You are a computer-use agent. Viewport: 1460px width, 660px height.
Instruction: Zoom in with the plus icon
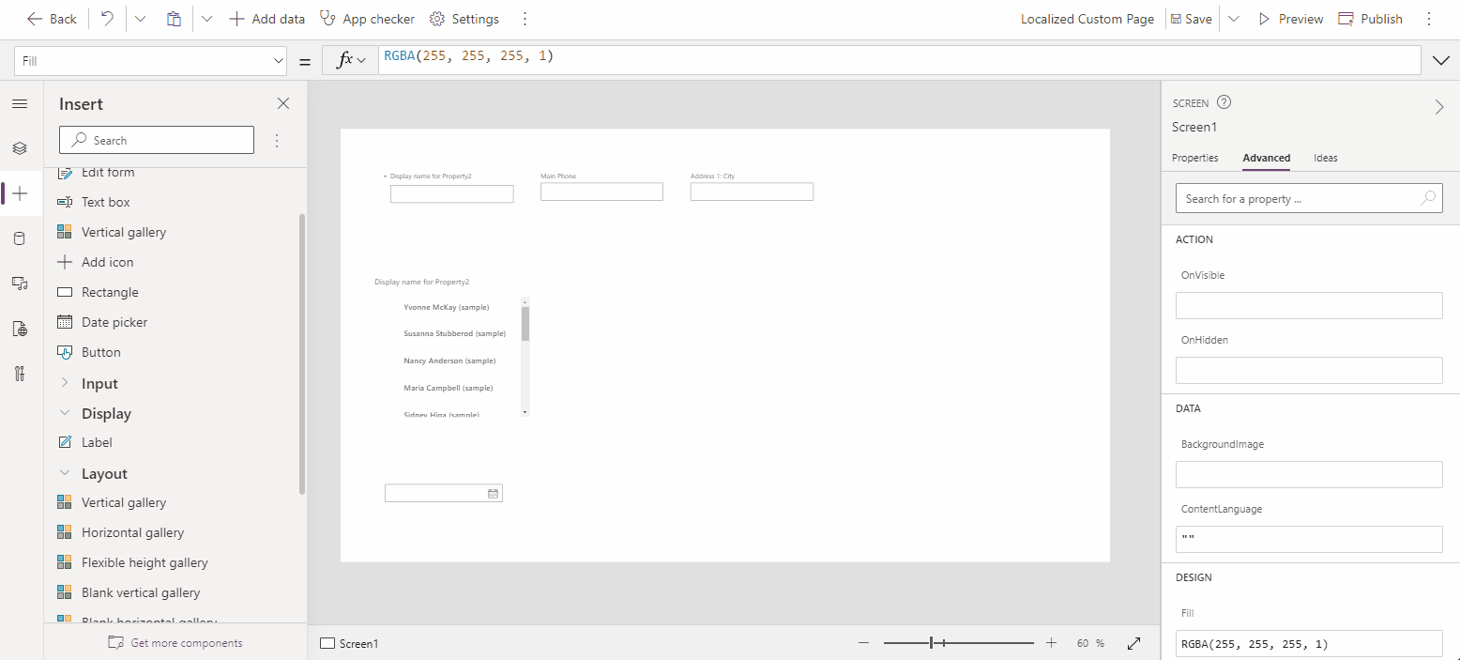(1050, 643)
